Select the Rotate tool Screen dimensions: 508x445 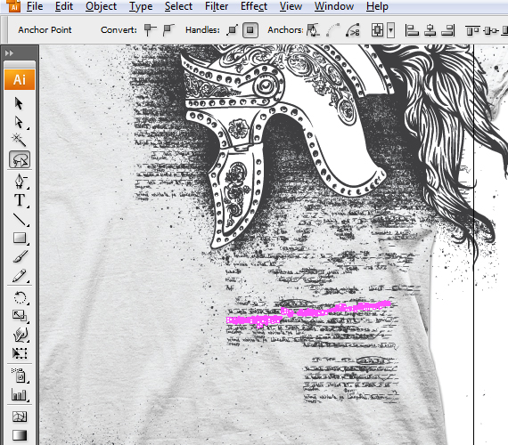20,297
